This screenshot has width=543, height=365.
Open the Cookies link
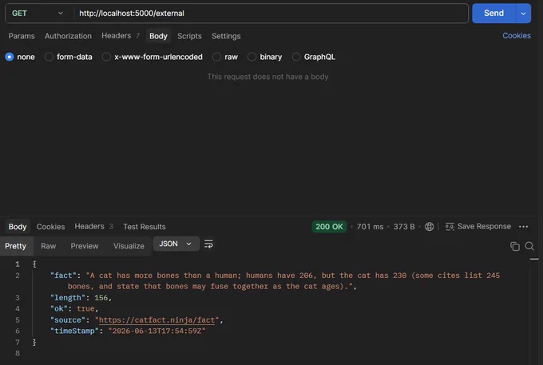(517, 36)
